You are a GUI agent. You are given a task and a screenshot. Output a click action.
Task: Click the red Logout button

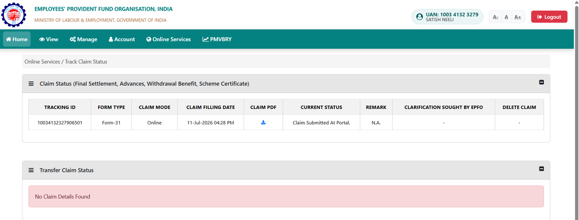pyautogui.click(x=549, y=17)
